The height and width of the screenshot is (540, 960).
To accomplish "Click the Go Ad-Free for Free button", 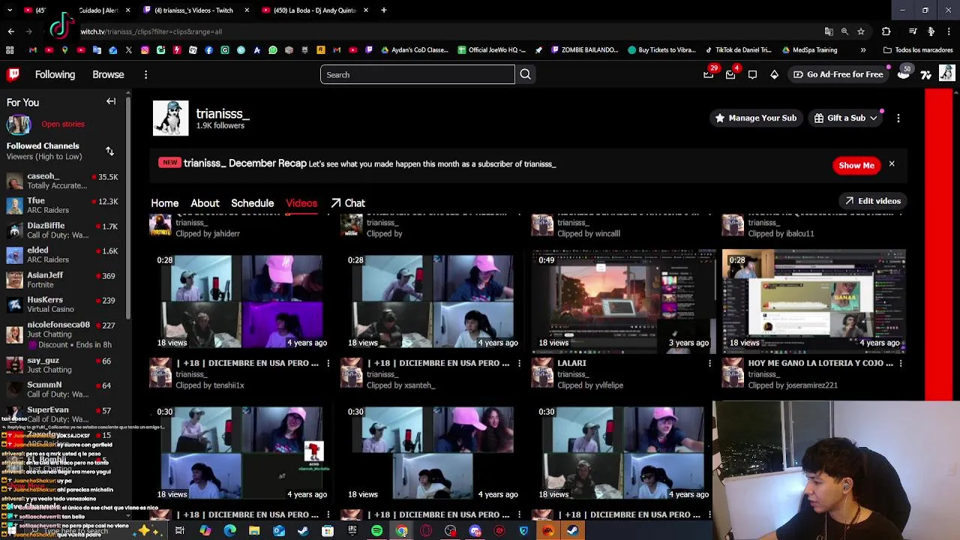I will point(837,74).
